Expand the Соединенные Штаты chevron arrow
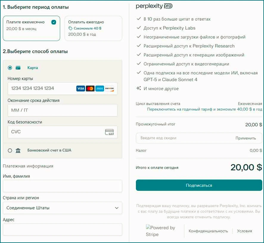 click(117, 208)
